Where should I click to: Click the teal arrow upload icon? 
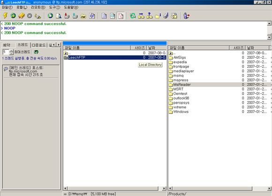[75, 15]
